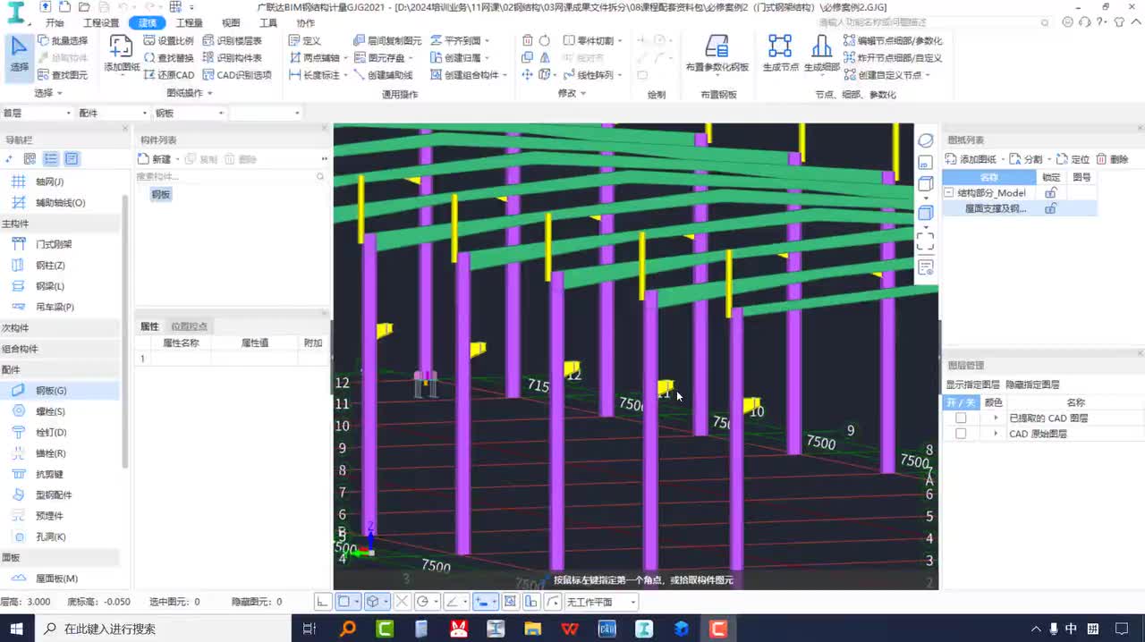Expand the 已提取的 CAD 图层 row arrow
The height and width of the screenshot is (642, 1145).
[x=996, y=418]
